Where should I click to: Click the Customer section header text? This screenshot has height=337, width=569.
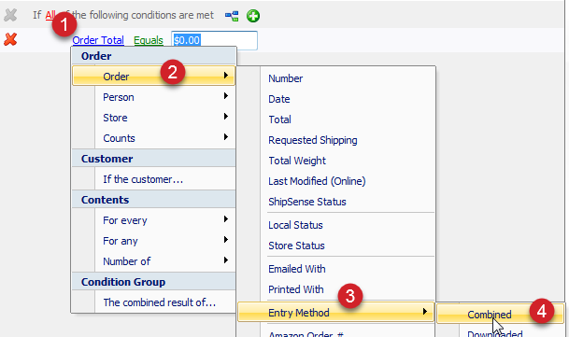click(x=107, y=159)
